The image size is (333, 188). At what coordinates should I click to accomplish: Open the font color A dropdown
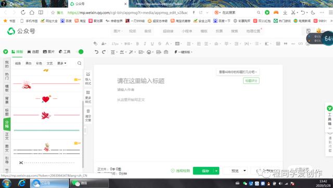pos(168,44)
